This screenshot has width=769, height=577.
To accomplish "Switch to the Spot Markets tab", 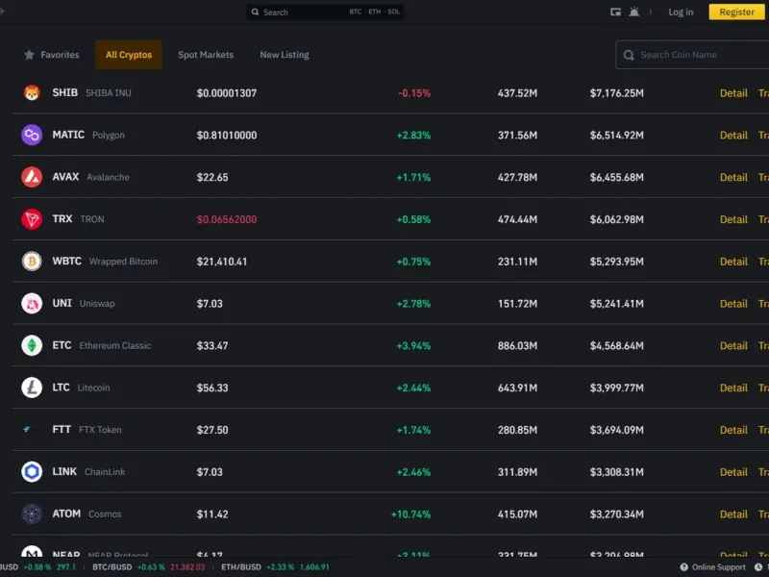I will pyautogui.click(x=206, y=55).
